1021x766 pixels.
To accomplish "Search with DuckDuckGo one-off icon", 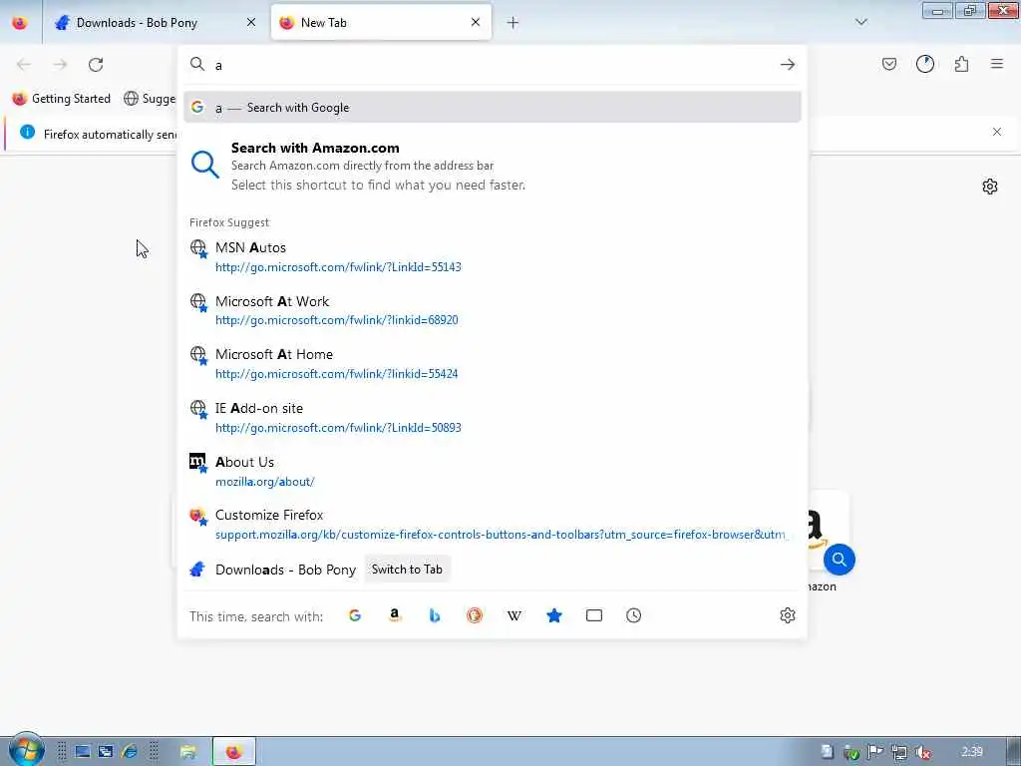I will (474, 615).
